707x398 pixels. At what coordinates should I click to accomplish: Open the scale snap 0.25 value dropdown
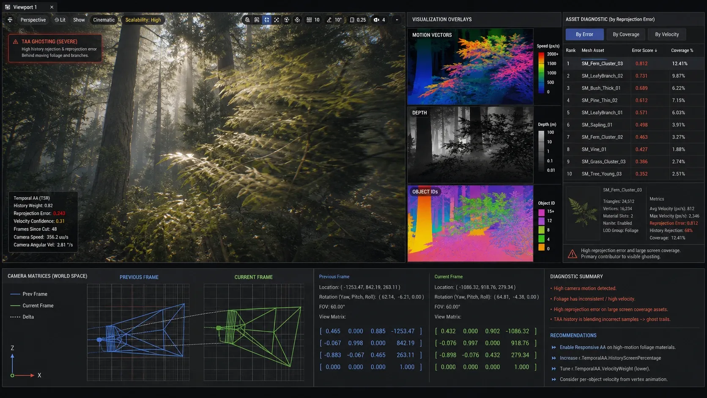(x=361, y=20)
